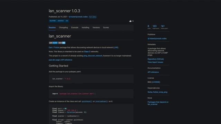Follow the Flutter link in the description

pyautogui.click(x=57, y=48)
